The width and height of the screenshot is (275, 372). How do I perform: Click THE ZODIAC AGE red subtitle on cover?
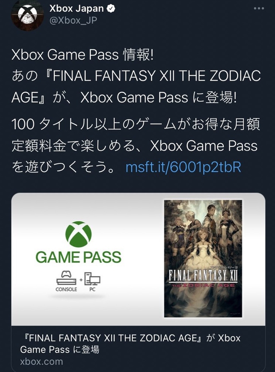click(203, 285)
